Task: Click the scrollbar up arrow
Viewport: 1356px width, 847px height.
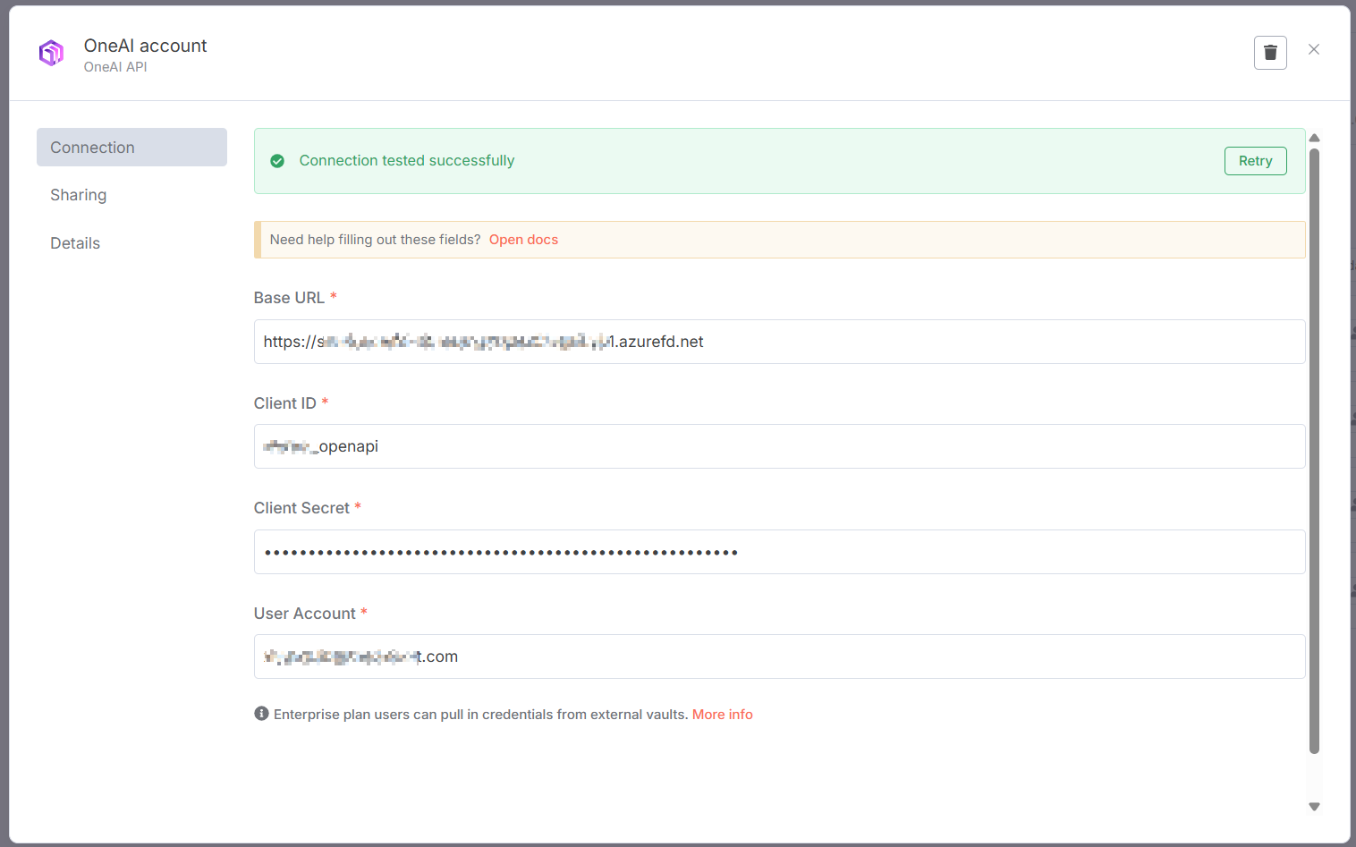Action: click(1314, 138)
